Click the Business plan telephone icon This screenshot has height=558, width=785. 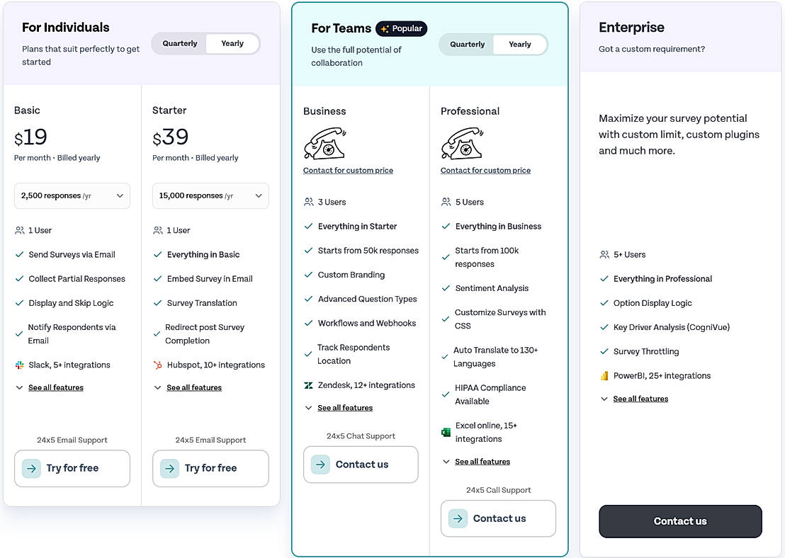324,143
